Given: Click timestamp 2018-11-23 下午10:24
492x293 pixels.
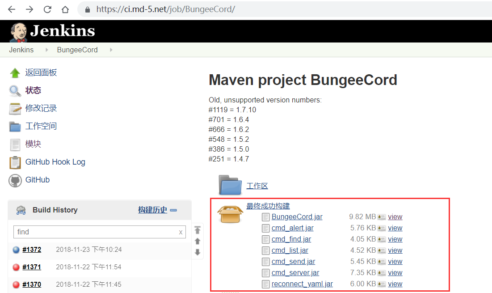Looking at the screenshot, I should (x=89, y=250).
